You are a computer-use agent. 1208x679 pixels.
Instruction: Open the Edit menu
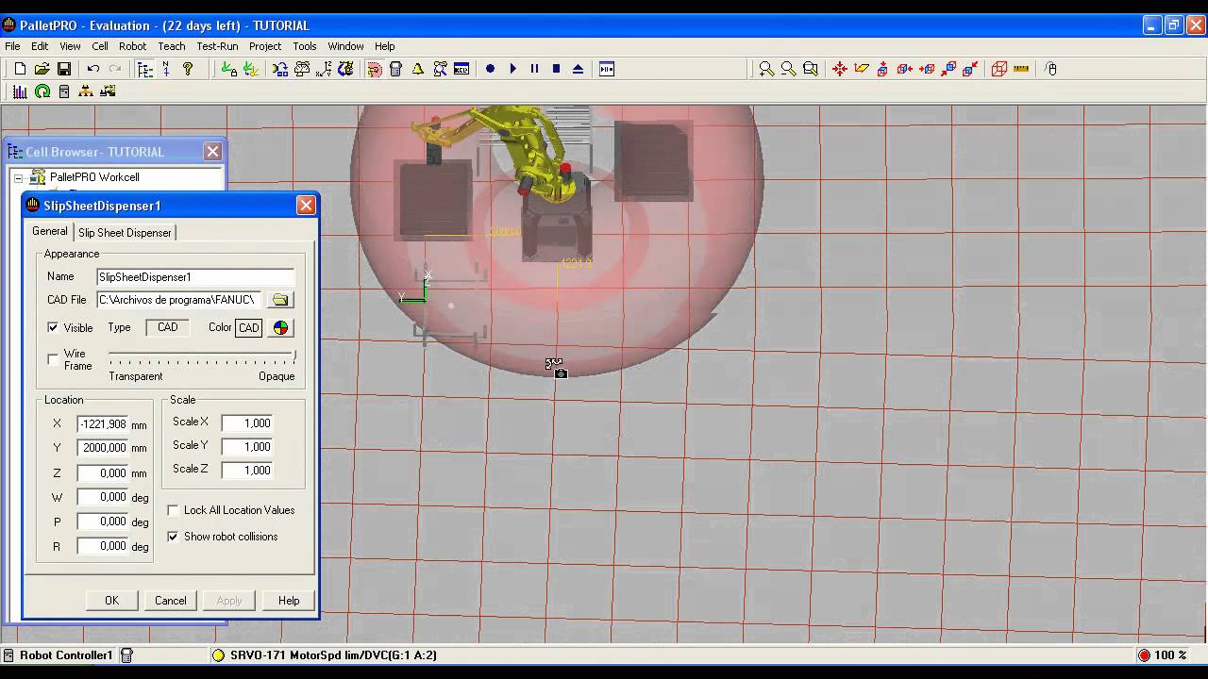pos(40,46)
